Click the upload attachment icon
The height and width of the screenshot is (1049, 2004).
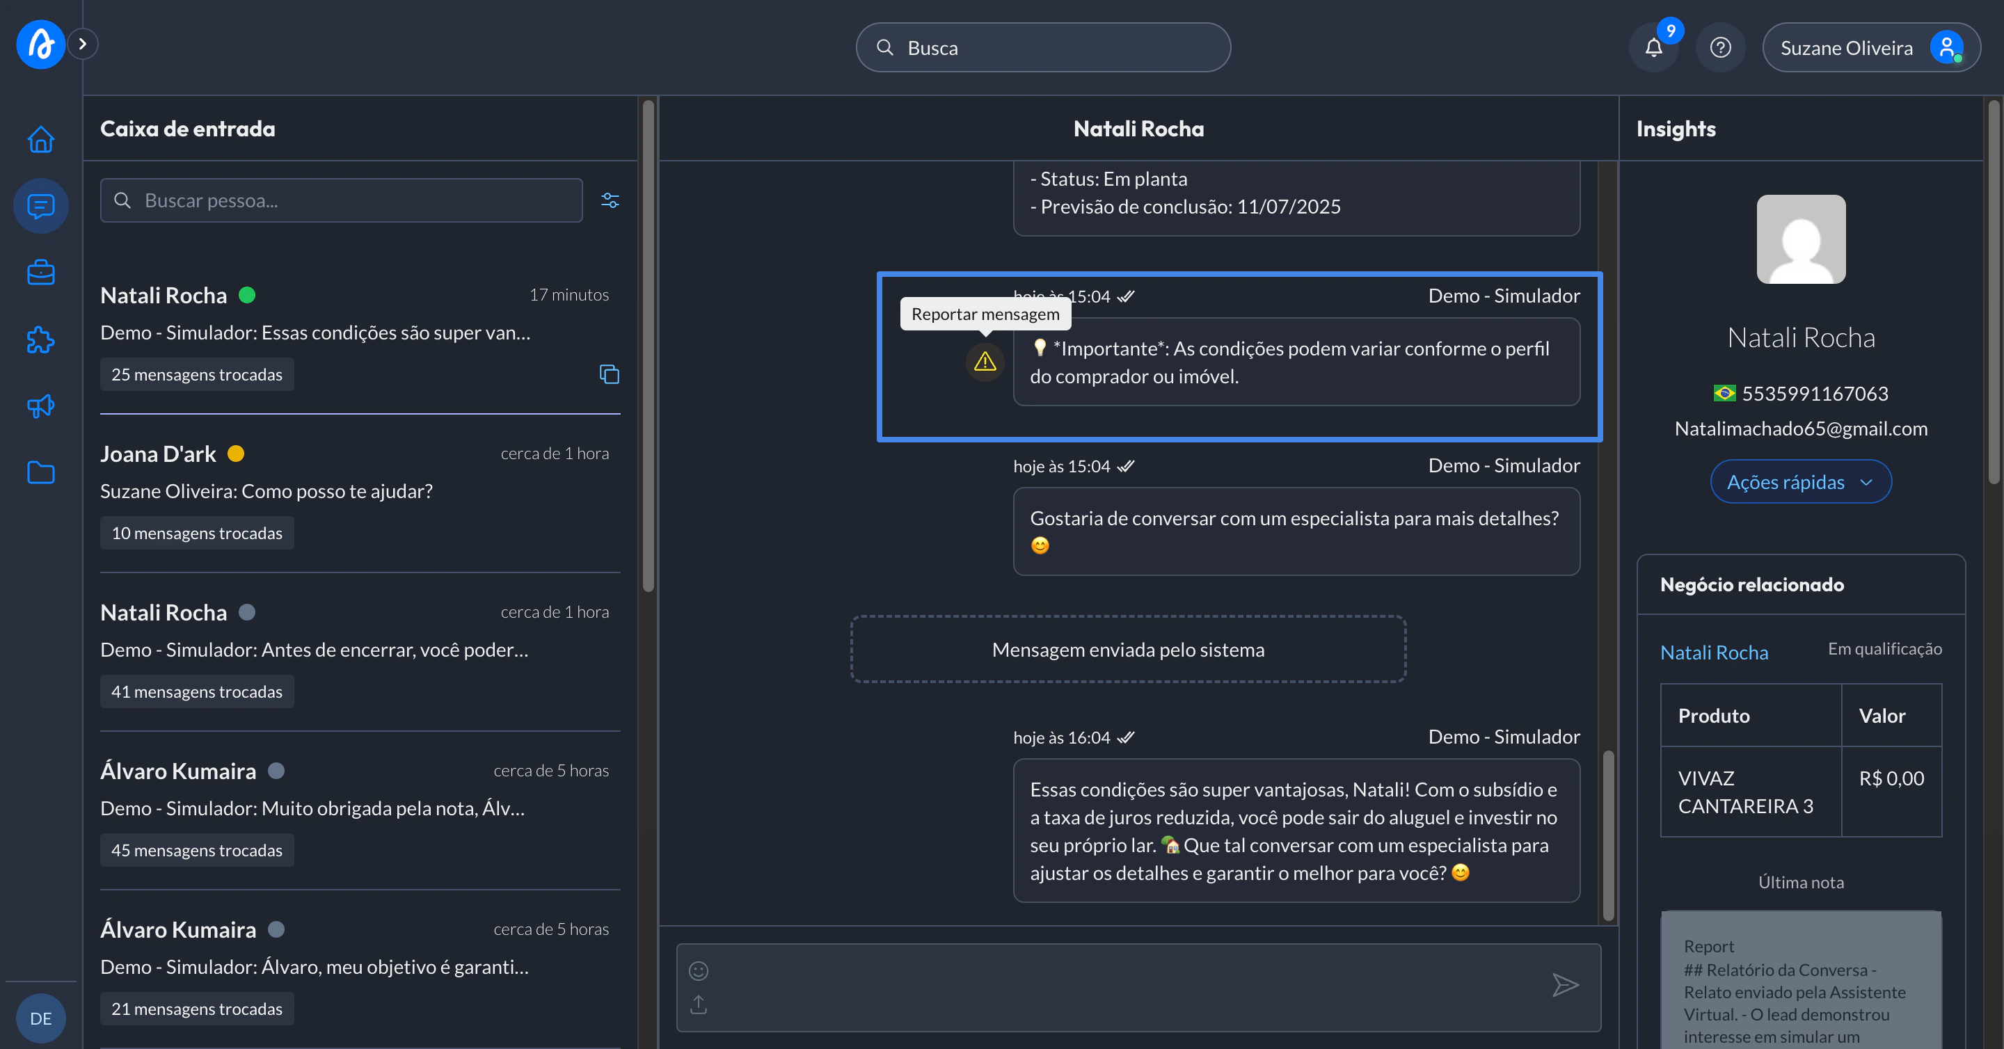coord(699,1004)
